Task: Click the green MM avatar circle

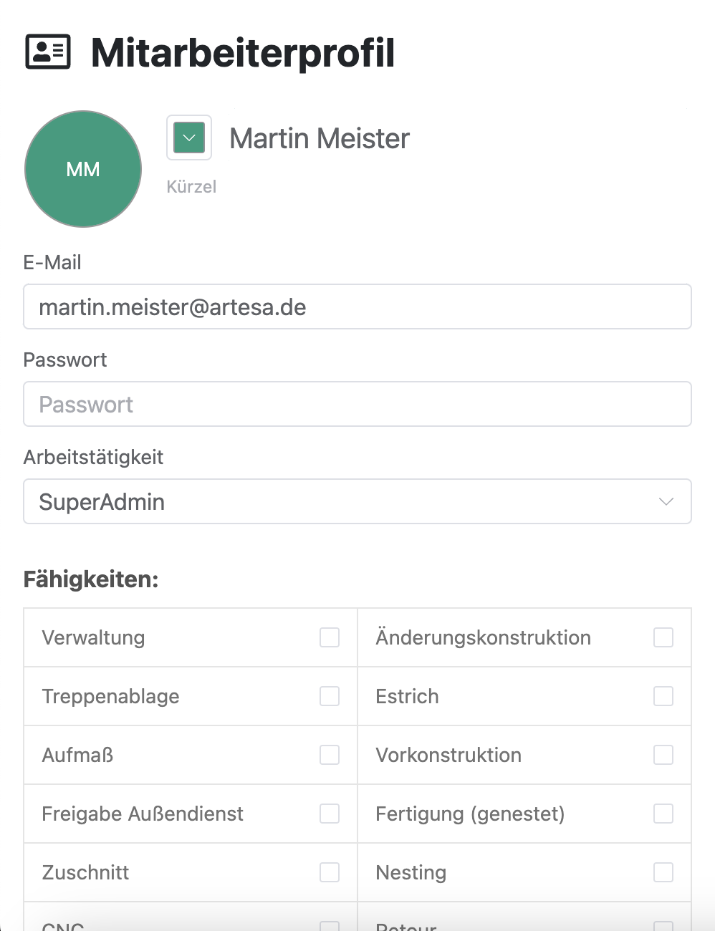Action: pos(82,169)
